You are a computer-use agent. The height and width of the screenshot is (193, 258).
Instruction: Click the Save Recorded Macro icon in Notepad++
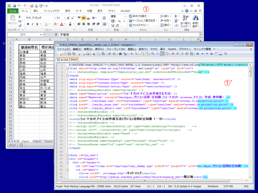click(191, 54)
